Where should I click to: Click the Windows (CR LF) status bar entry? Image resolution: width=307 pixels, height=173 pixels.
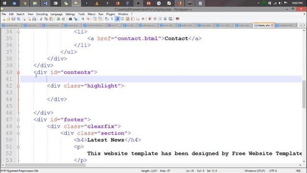point(255,171)
